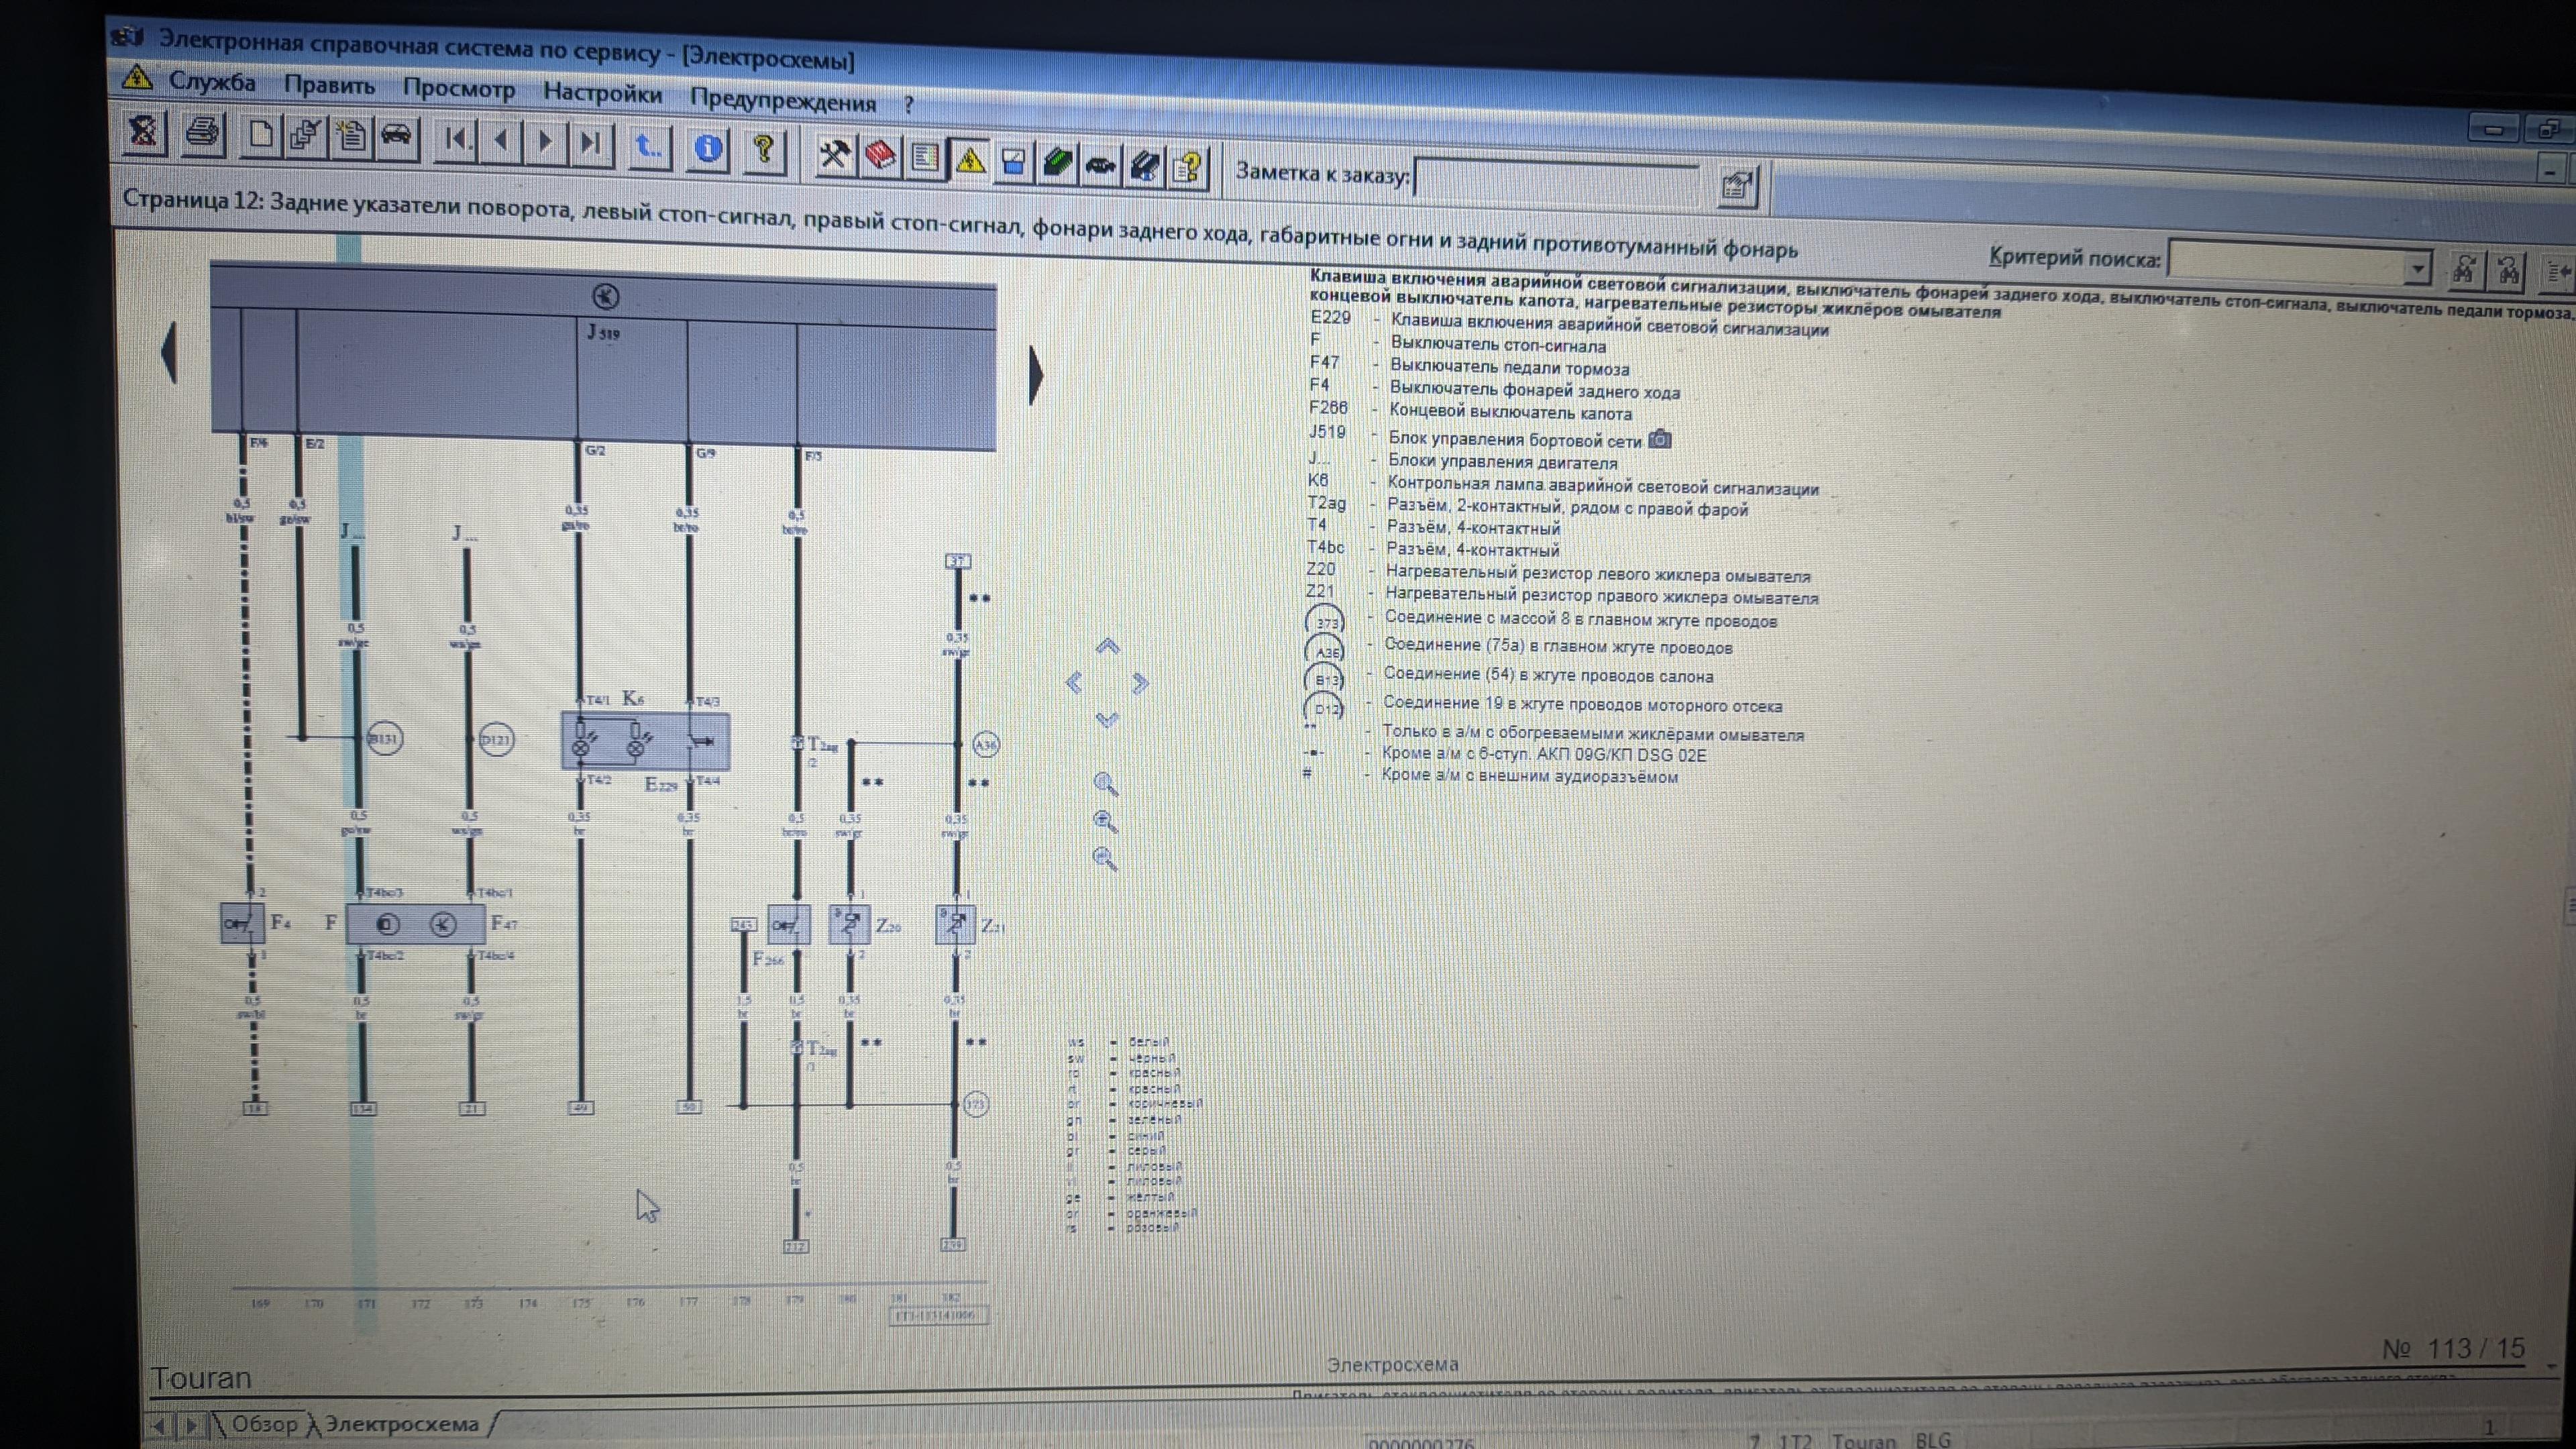Click the middle magnifier zoom icon
The image size is (2576, 1449).
(x=1105, y=821)
